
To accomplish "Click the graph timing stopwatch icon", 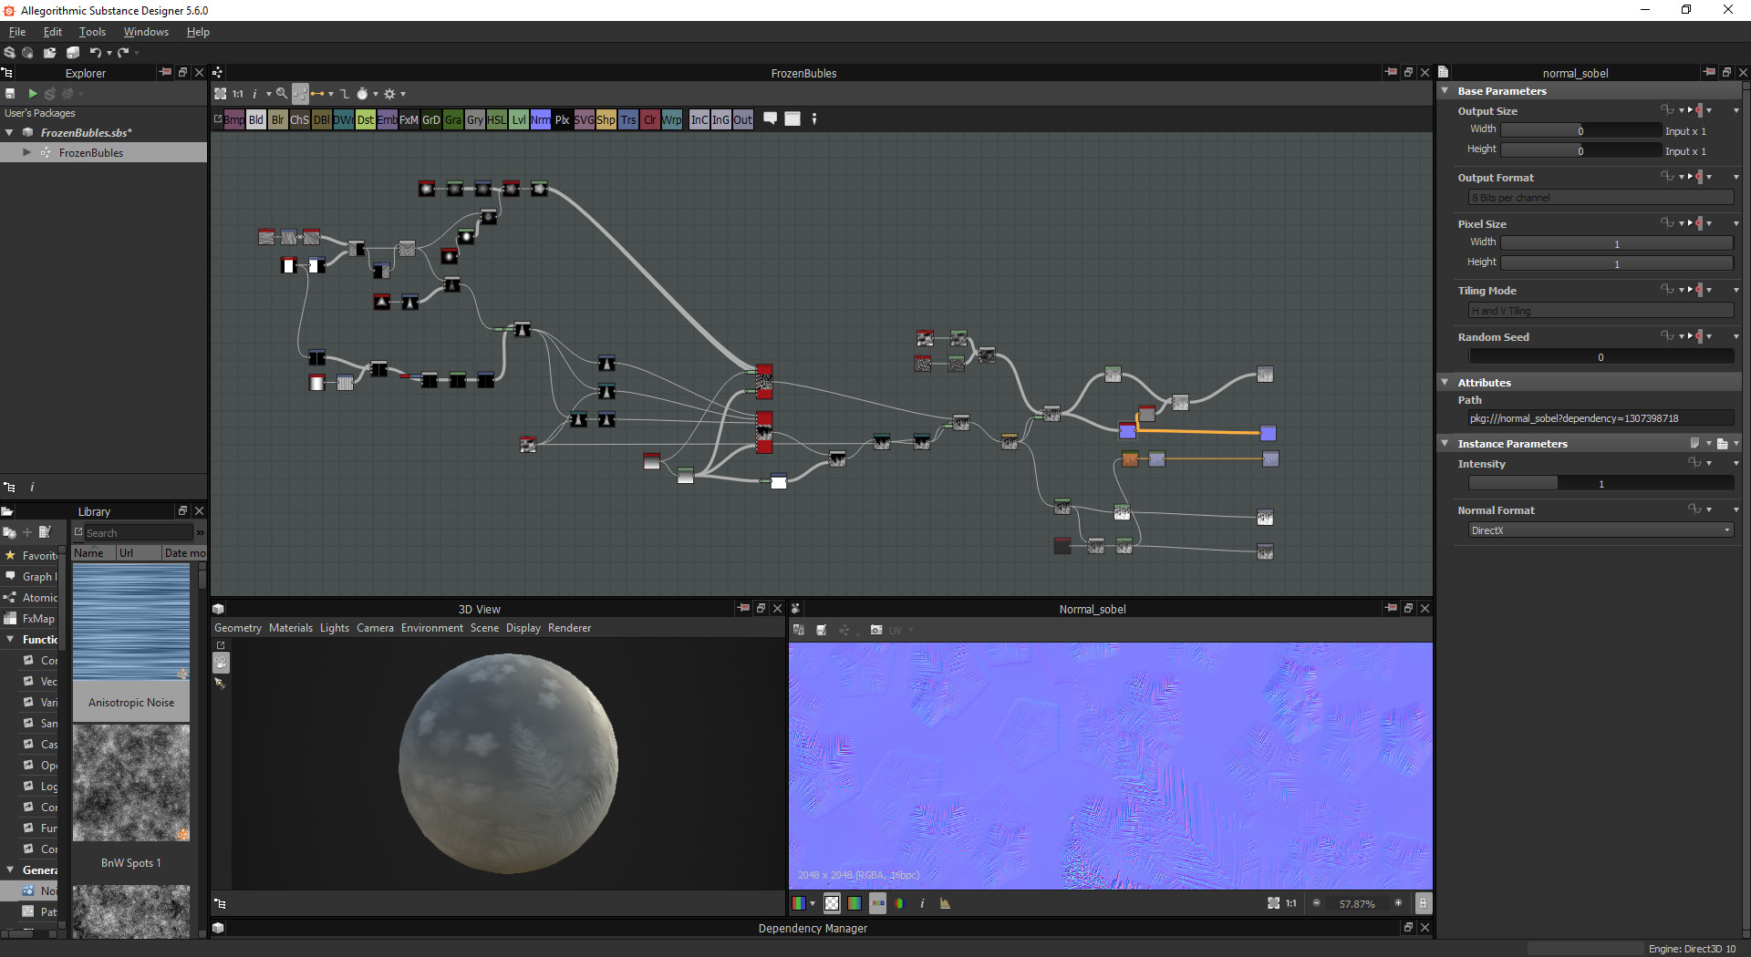I will coord(362,94).
